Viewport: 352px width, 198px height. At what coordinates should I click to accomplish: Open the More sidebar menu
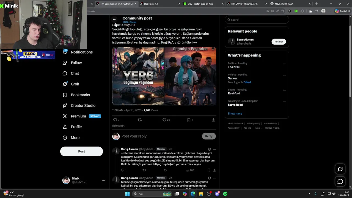point(71,137)
